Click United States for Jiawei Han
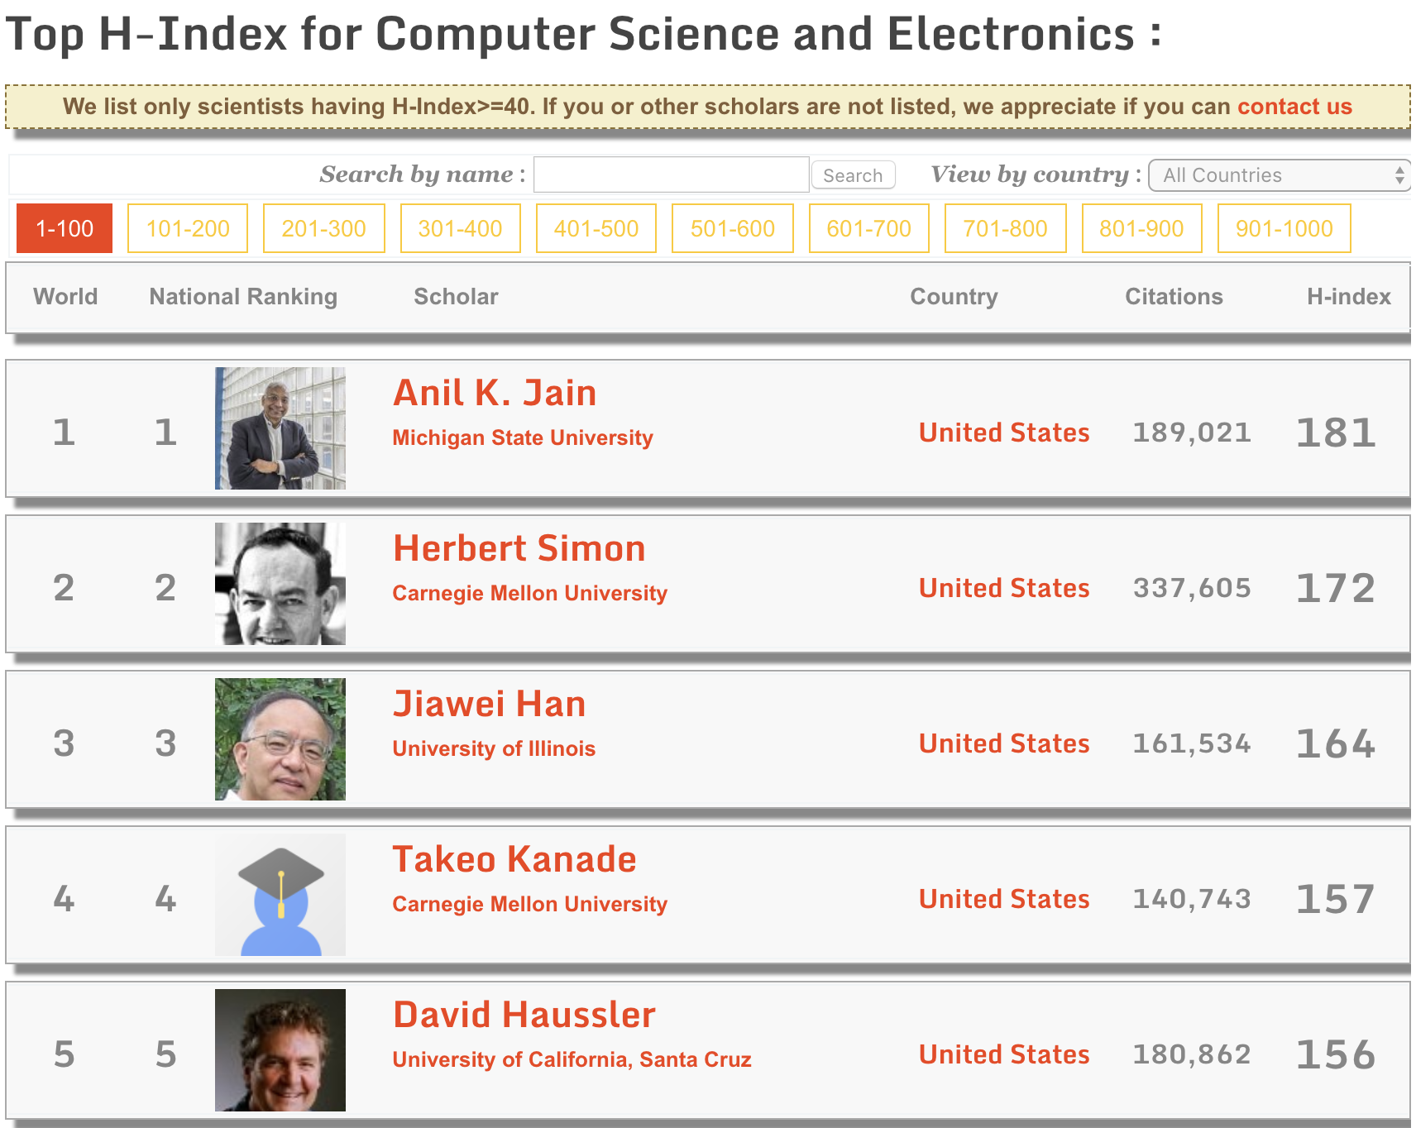Viewport: 1416px width, 1128px height. tap(1004, 743)
